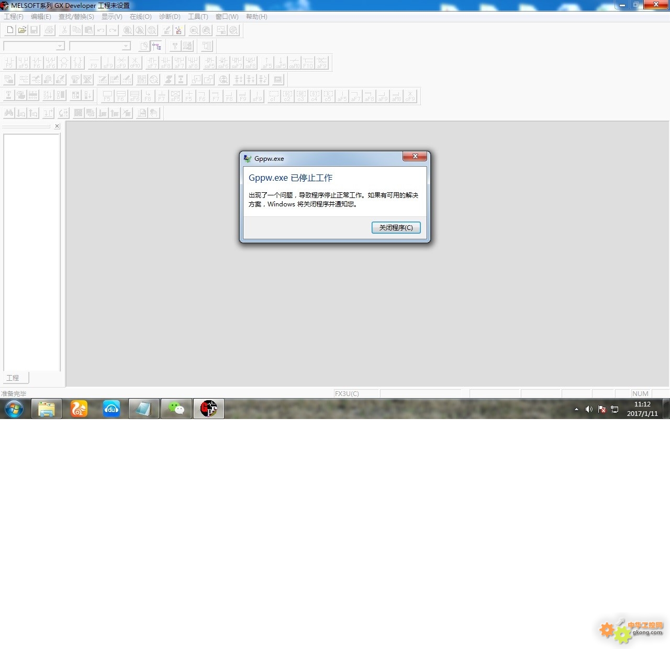Select the falling pulse contact sF8 tool
670x649 pixels.
[165, 63]
